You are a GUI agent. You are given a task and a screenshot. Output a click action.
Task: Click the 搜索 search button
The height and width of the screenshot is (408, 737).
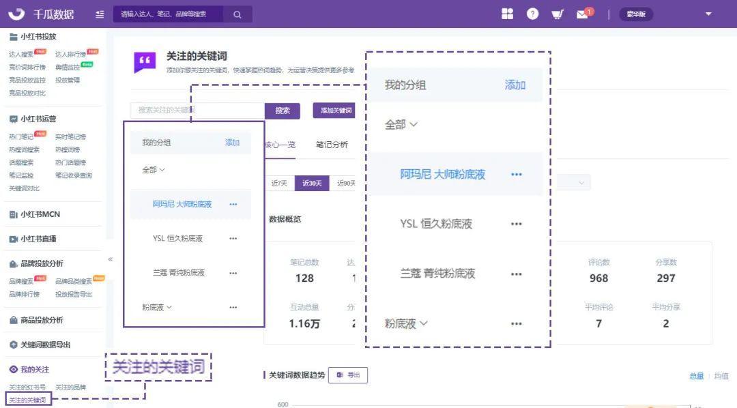point(283,110)
